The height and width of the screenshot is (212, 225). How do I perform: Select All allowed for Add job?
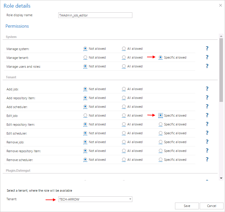pyautogui.click(x=124, y=89)
